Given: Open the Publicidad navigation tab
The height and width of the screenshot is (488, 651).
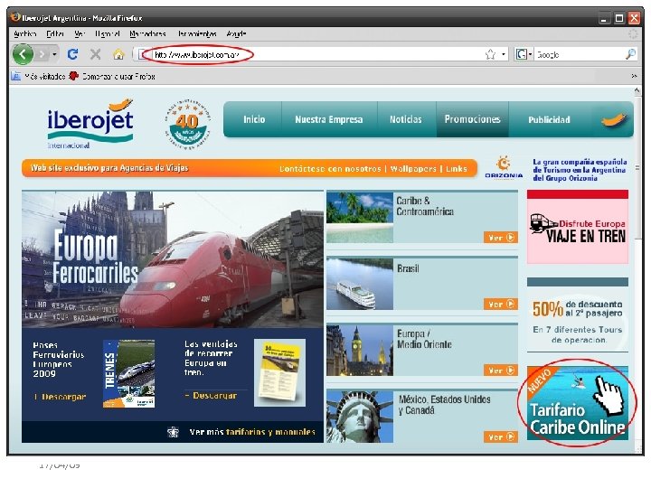Looking at the screenshot, I should [x=549, y=119].
